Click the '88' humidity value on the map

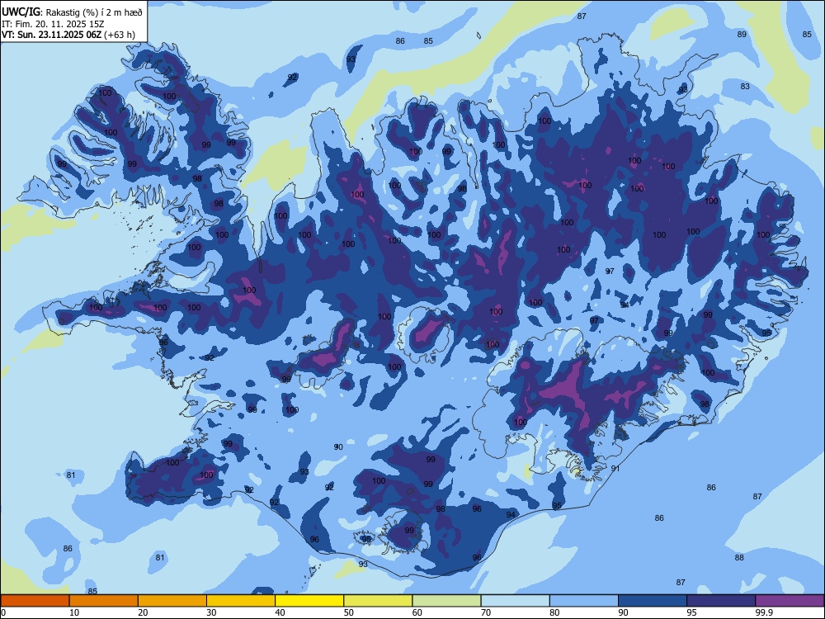tap(739, 557)
